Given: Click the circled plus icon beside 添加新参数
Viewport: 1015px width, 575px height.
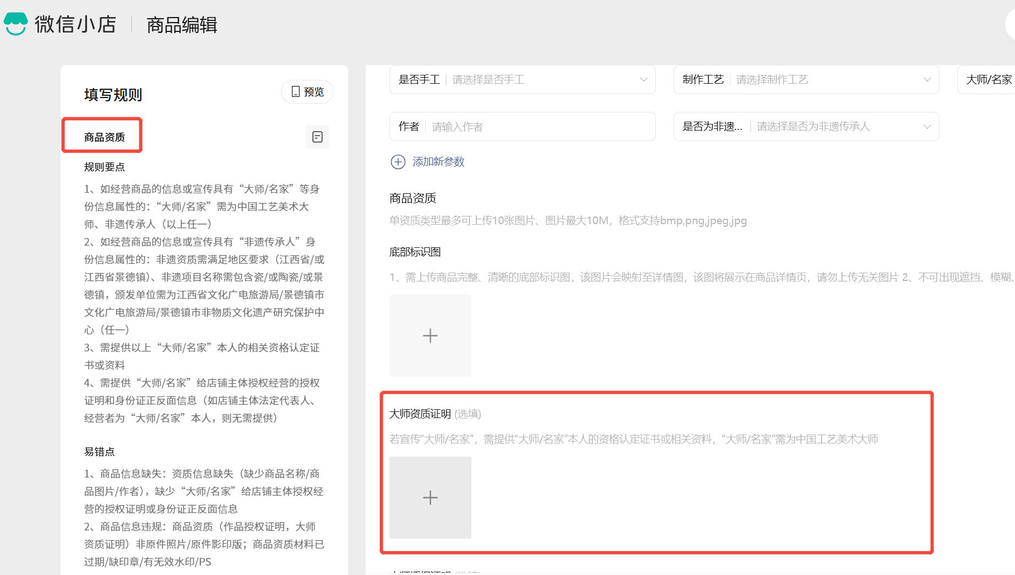Looking at the screenshot, I should (x=398, y=162).
